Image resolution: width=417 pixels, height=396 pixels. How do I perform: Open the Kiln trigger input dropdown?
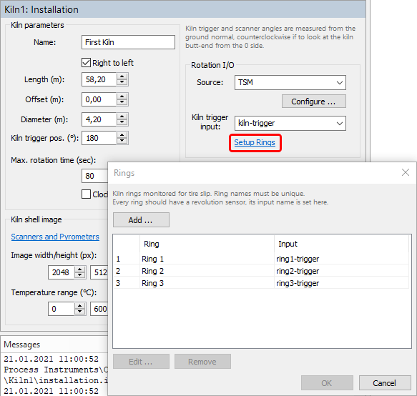coord(290,124)
